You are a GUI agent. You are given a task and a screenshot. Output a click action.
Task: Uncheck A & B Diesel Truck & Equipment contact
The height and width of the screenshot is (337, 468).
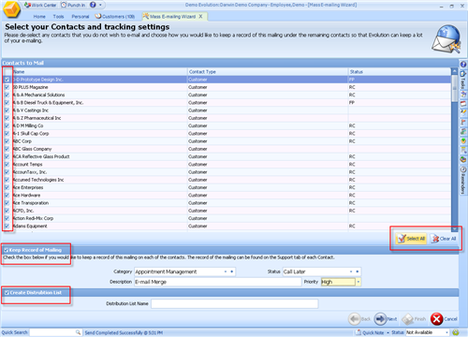click(x=7, y=103)
